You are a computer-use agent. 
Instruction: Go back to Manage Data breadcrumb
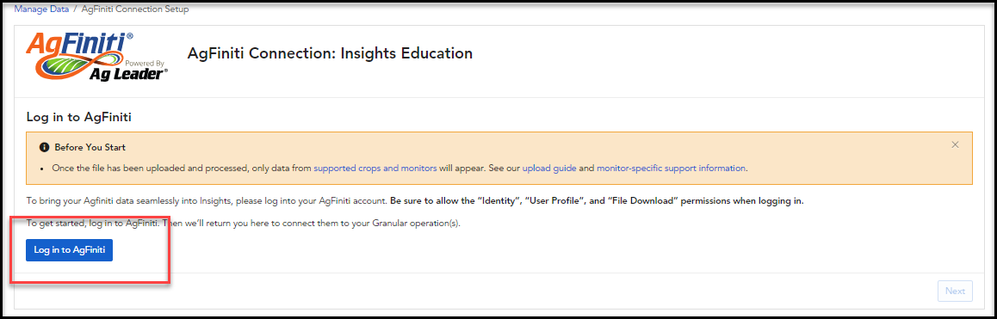[41, 9]
